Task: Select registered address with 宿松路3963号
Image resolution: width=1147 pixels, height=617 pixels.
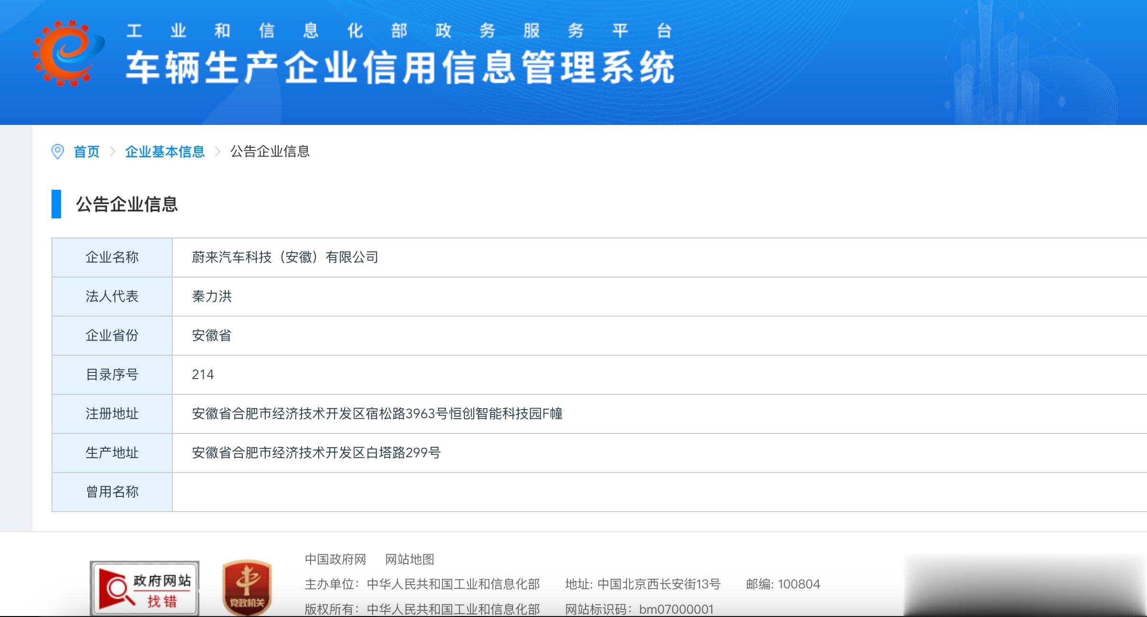Action: tap(377, 414)
